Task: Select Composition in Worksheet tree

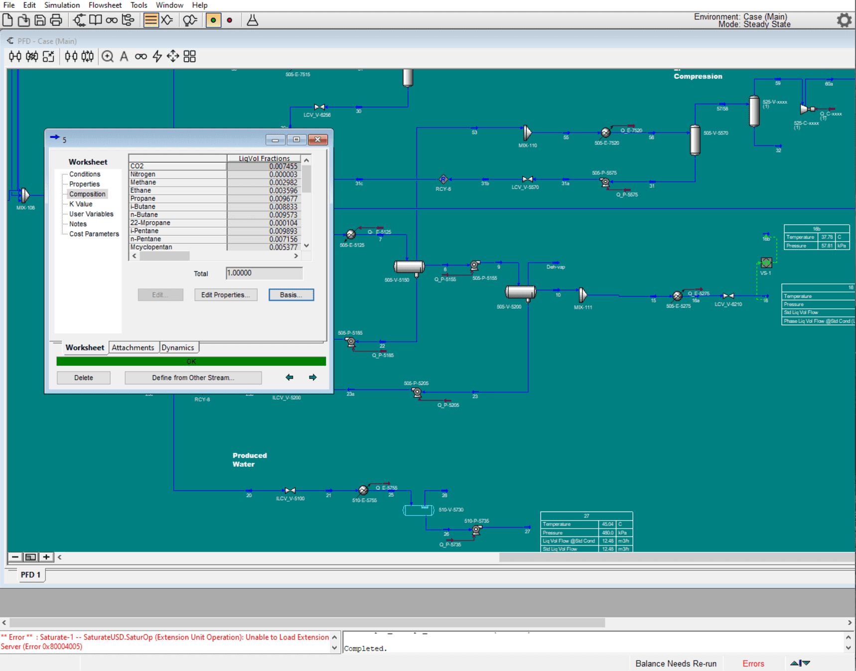Action: point(87,194)
